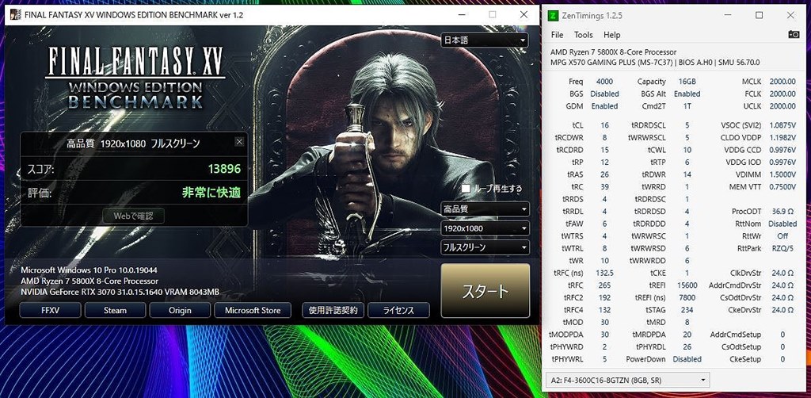Click the tRFC (ns) value 132.5
This screenshot has height=398, width=811.
(604, 273)
